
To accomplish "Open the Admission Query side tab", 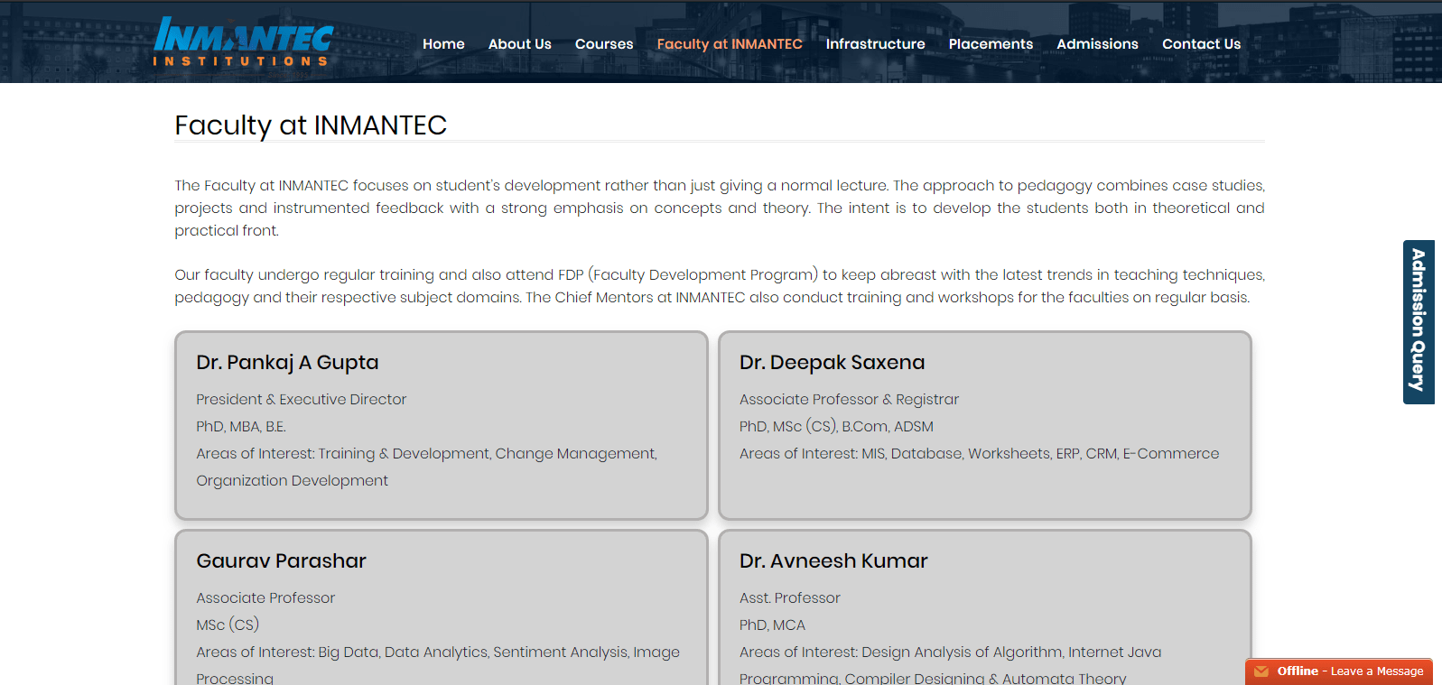I will click(1418, 321).
